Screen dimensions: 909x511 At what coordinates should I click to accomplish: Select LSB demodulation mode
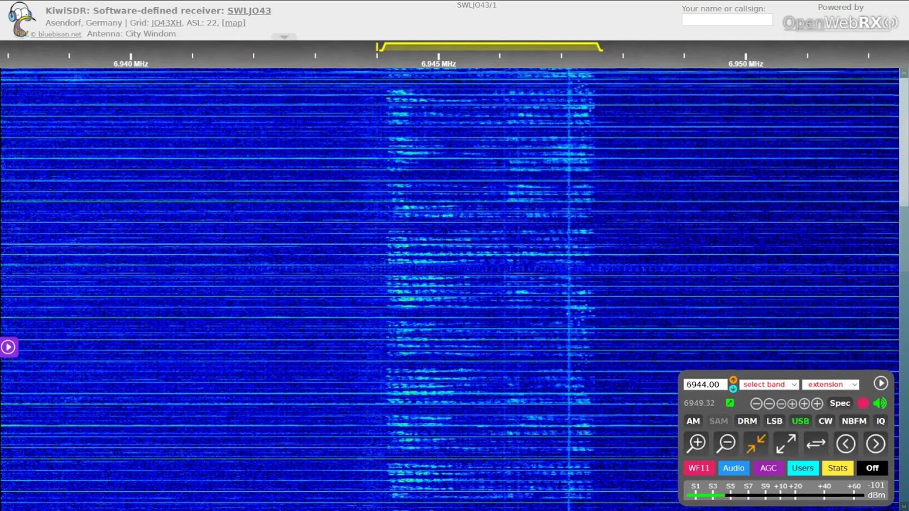pyautogui.click(x=774, y=421)
